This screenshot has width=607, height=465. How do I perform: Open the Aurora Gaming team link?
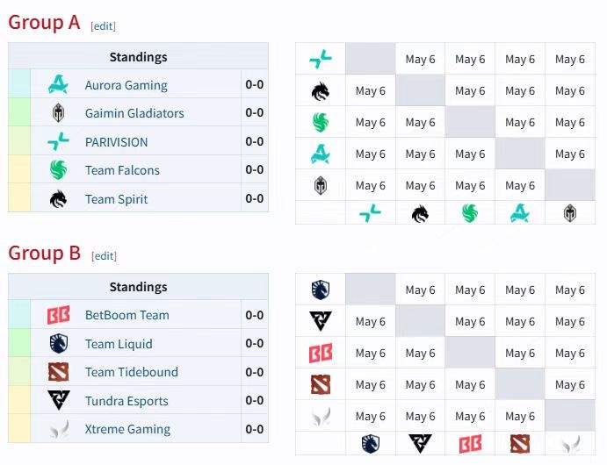pyautogui.click(x=126, y=85)
